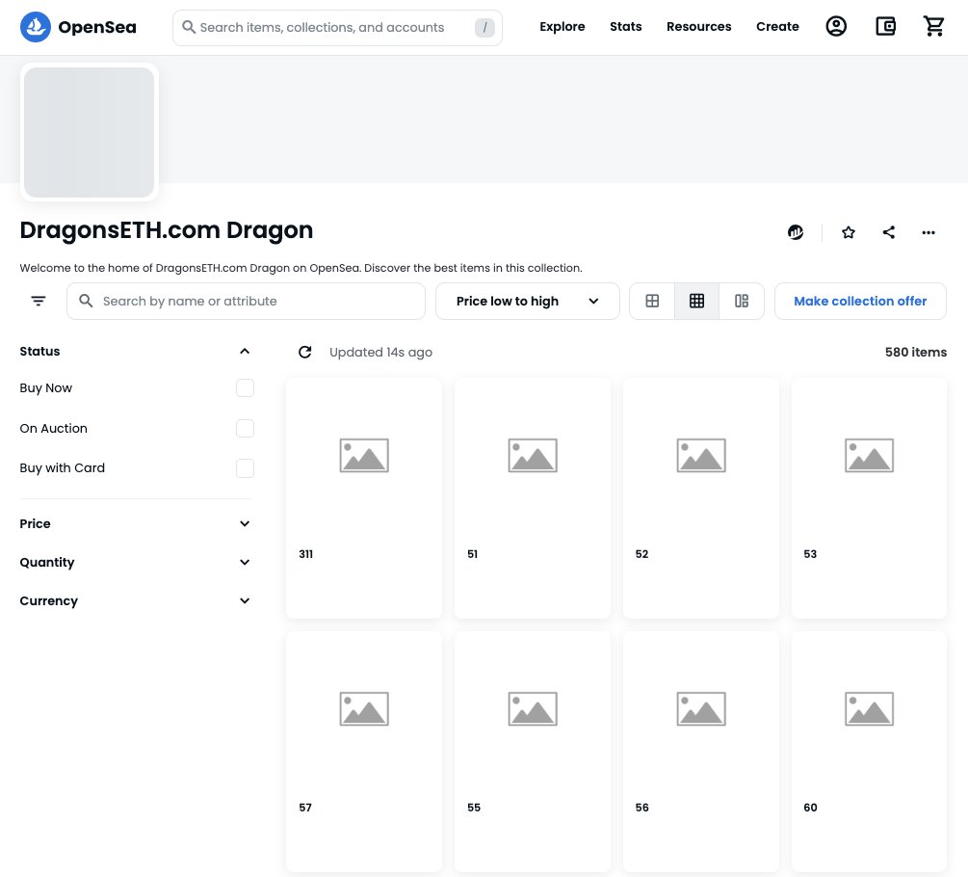Image resolution: width=968 pixels, height=877 pixels.
Task: Switch to large grid view
Action: (652, 301)
